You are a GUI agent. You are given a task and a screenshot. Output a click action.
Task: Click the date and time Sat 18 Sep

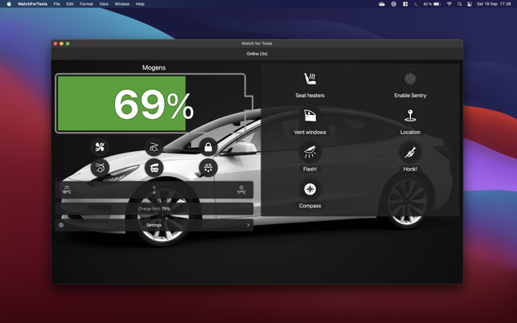pos(494,4)
